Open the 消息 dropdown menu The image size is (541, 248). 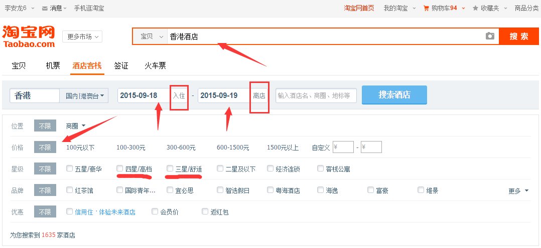[x=55, y=8]
